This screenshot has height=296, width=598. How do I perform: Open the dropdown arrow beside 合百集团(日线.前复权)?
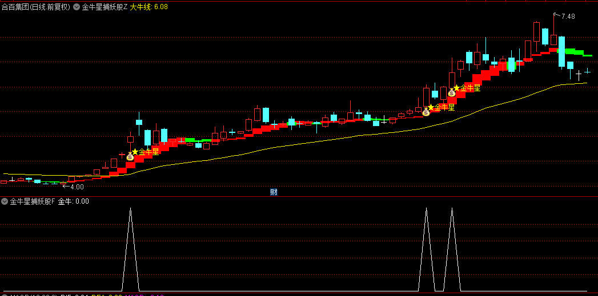coord(77,7)
